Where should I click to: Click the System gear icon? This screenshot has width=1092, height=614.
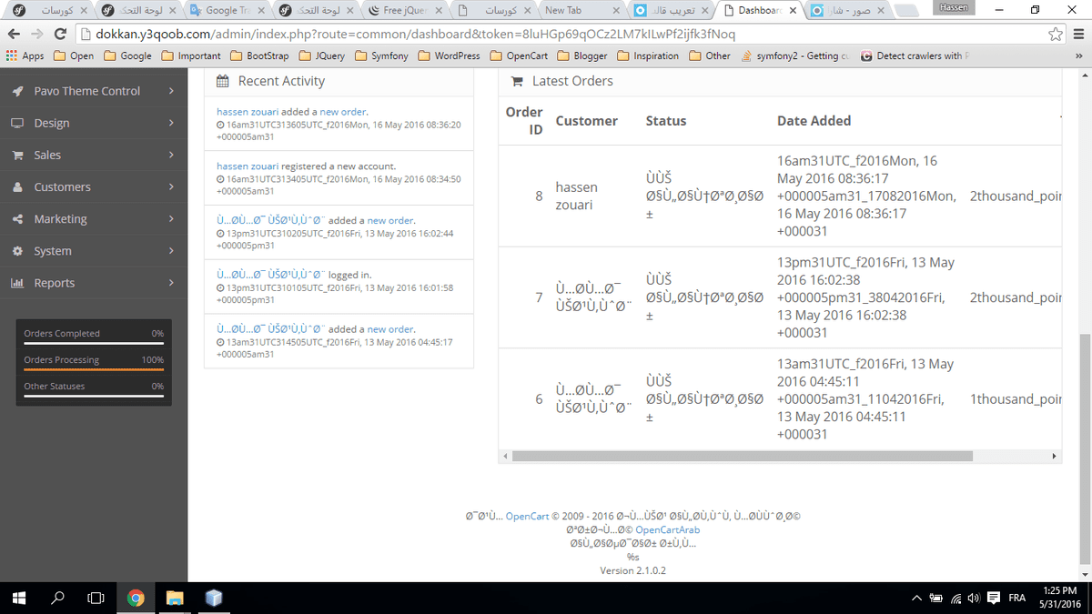[x=17, y=251]
